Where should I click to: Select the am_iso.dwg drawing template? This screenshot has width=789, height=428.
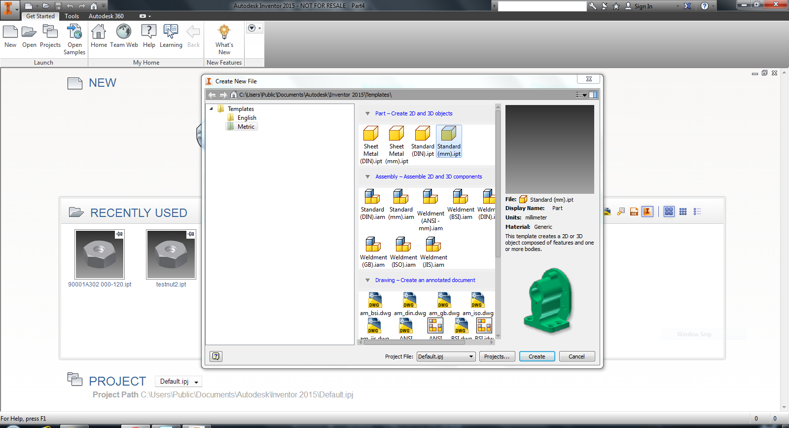477,304
